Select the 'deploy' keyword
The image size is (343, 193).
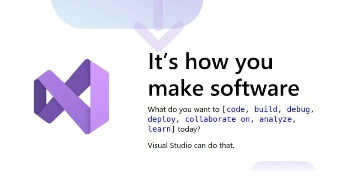[x=162, y=120]
